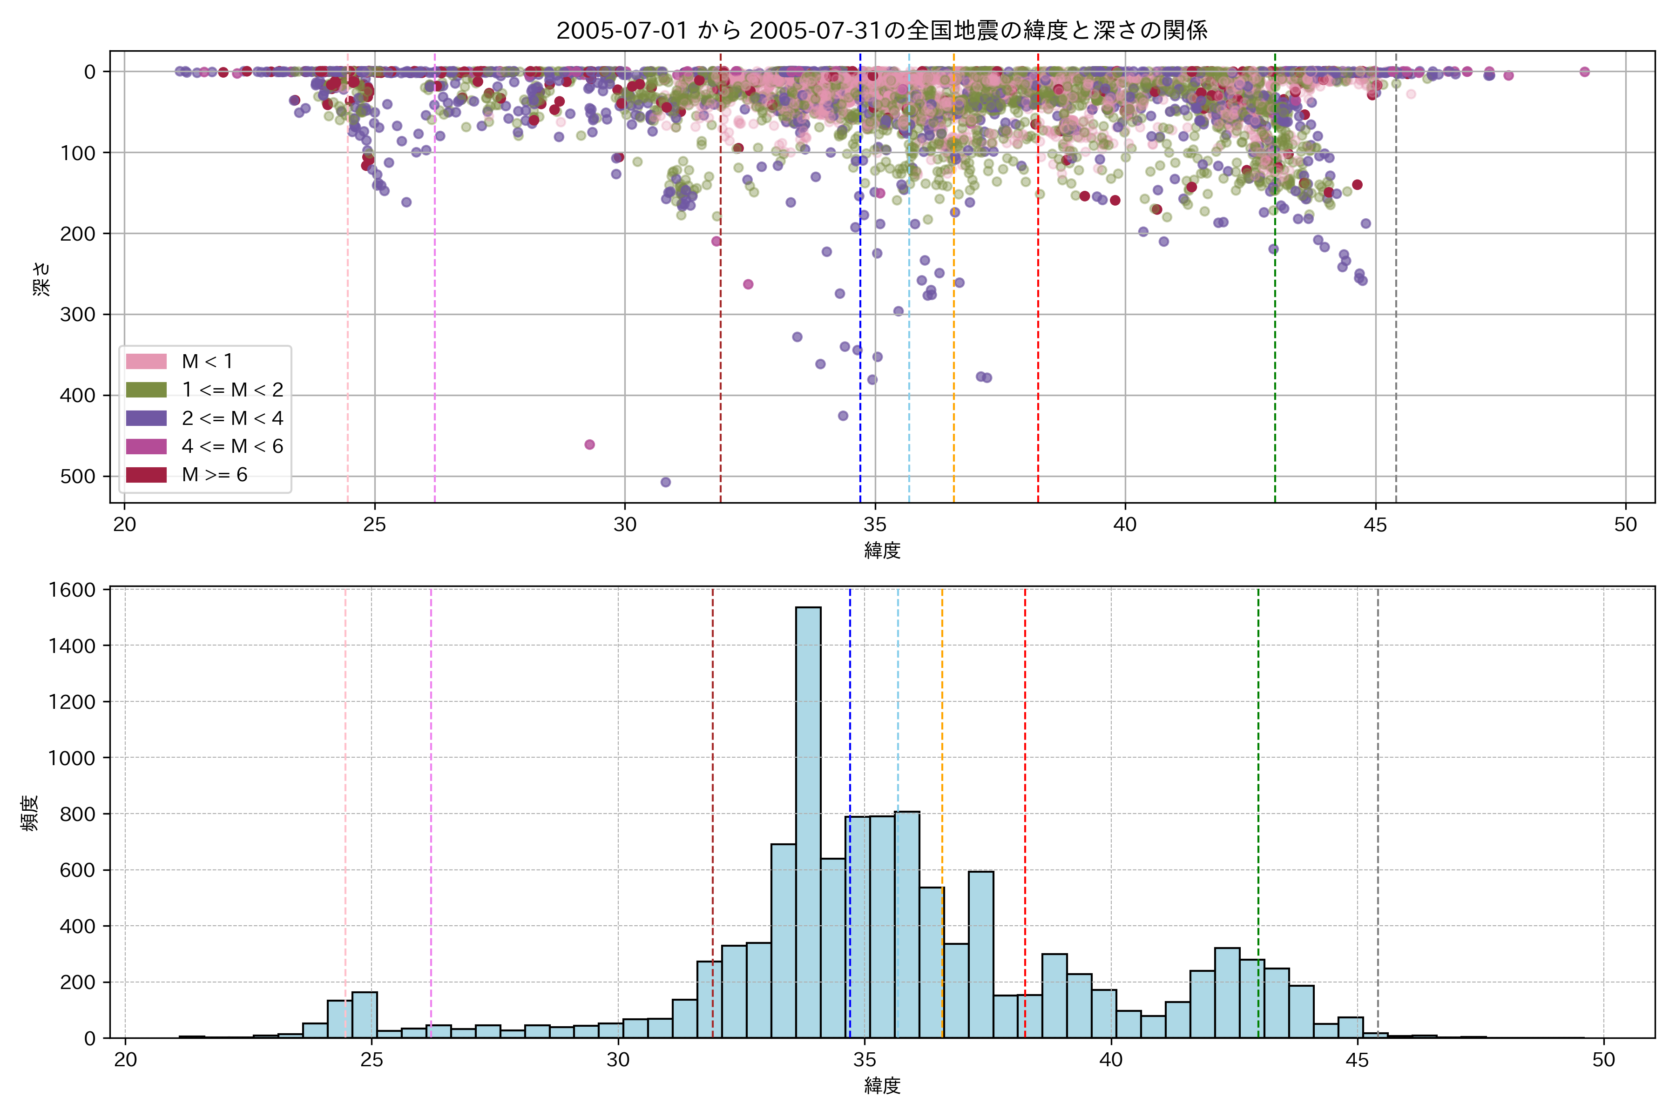Click the pink M < 1 legend swatch

pyautogui.click(x=146, y=361)
